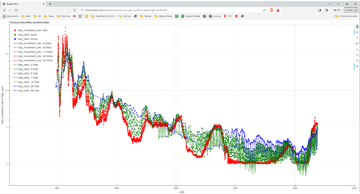Screen dimensions: 360x194
Task: Expand the Imported from Chr... folder
Action: (103, 16)
